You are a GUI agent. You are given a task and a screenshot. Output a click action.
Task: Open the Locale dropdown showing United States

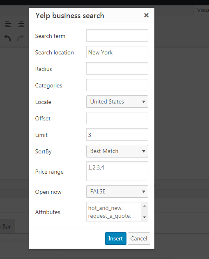click(117, 101)
